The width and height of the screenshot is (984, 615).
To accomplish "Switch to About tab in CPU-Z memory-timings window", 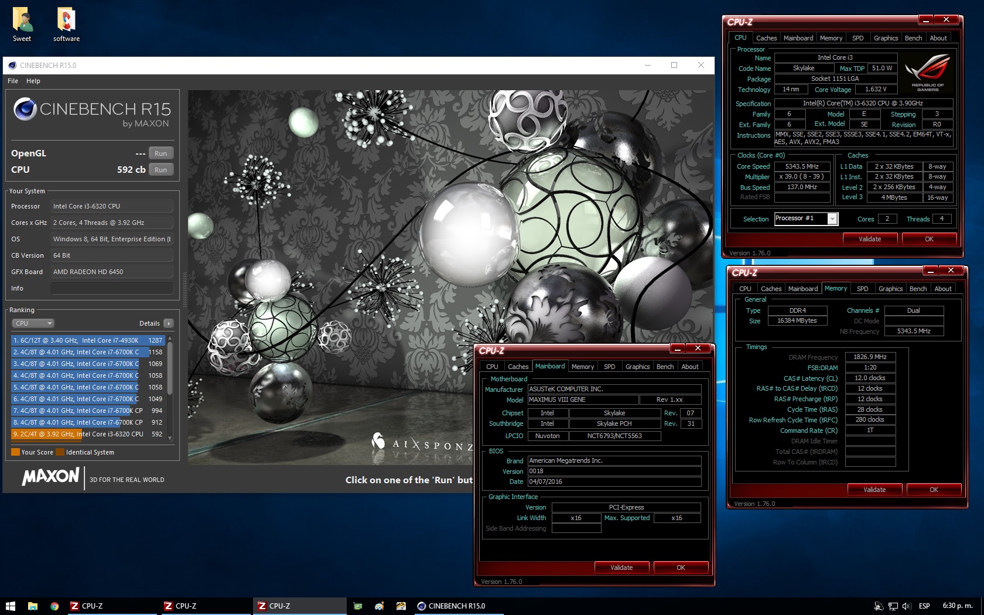I will 942,289.
